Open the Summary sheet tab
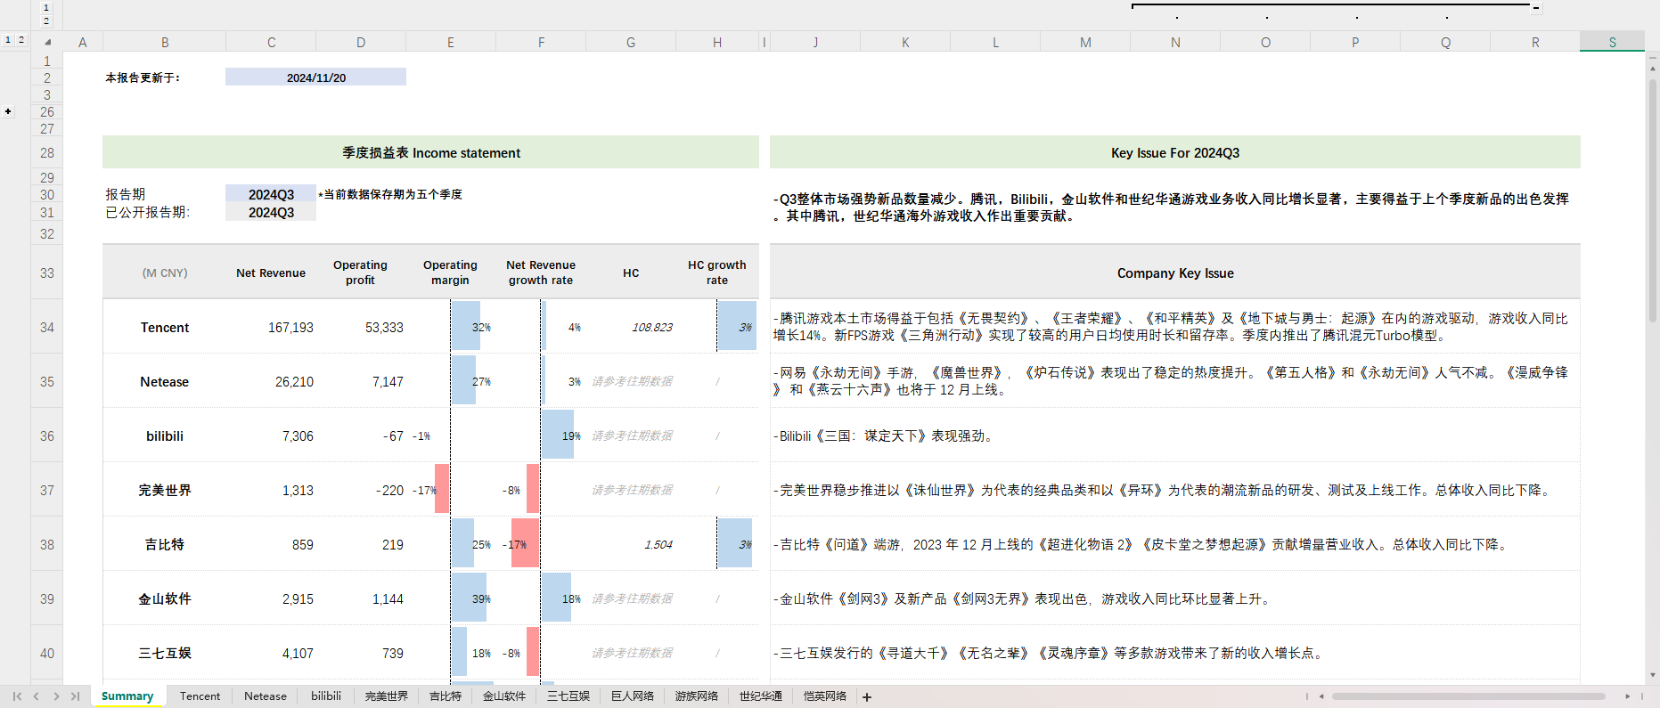This screenshot has height=708, width=1660. point(127,696)
